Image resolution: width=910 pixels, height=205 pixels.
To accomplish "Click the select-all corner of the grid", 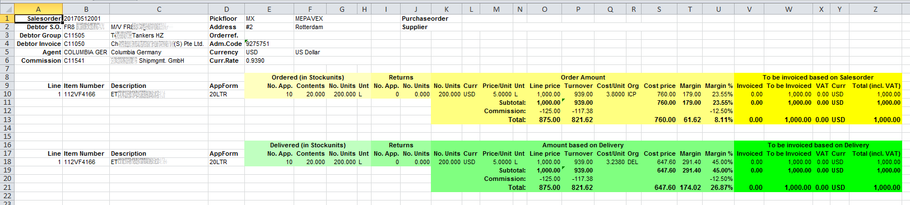I will pos(7,9).
